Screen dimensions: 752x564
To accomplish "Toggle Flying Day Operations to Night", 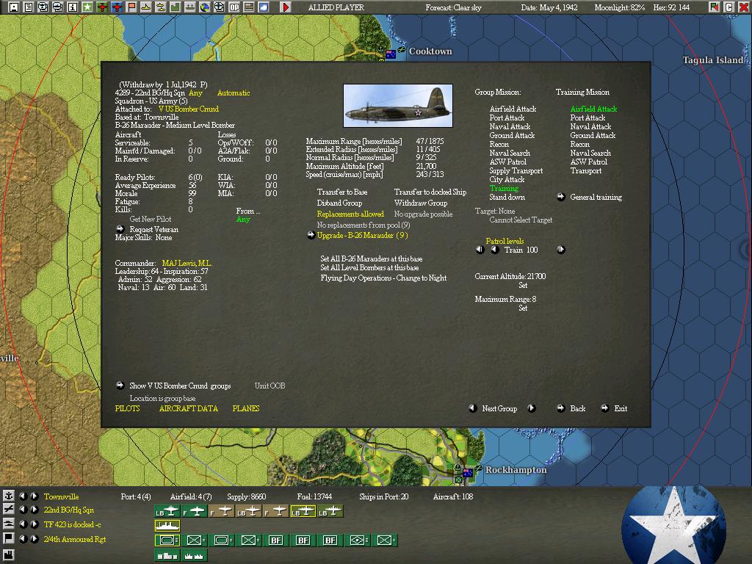I will [383, 278].
